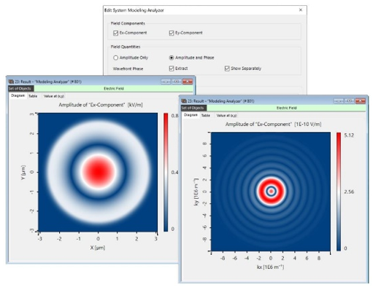Close the kx/ky Modeling Analyzer result window

point(361,101)
